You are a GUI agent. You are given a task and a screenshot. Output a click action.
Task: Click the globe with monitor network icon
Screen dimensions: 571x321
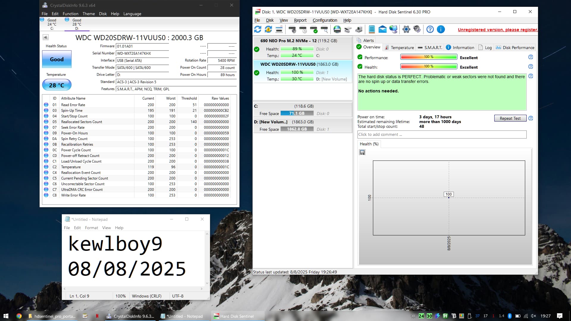pyautogui.click(x=393, y=29)
